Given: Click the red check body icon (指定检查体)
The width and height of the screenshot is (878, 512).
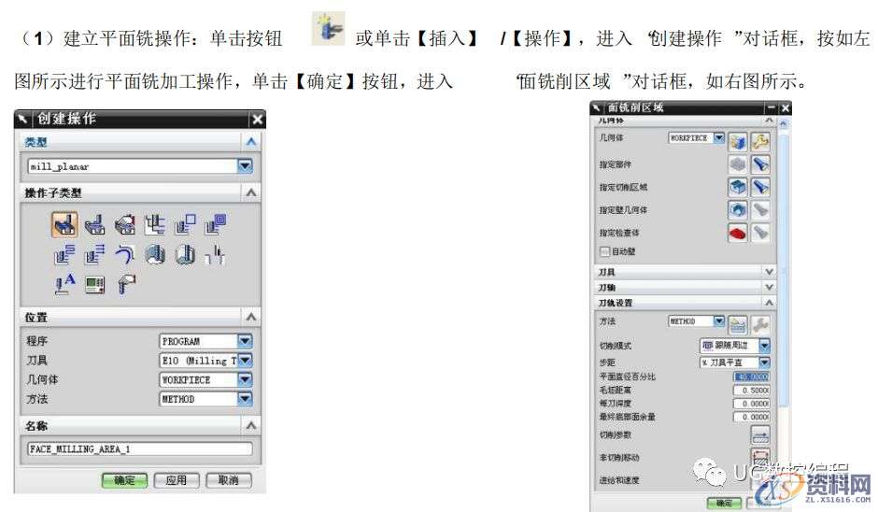Looking at the screenshot, I should (x=738, y=232).
